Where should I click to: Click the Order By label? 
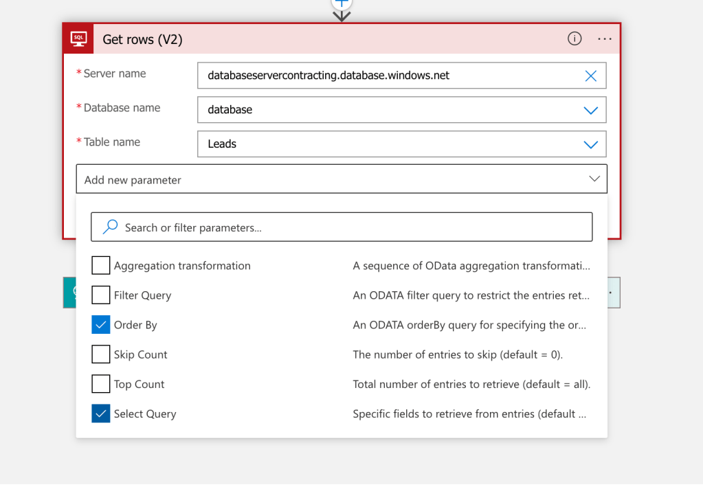pos(135,326)
